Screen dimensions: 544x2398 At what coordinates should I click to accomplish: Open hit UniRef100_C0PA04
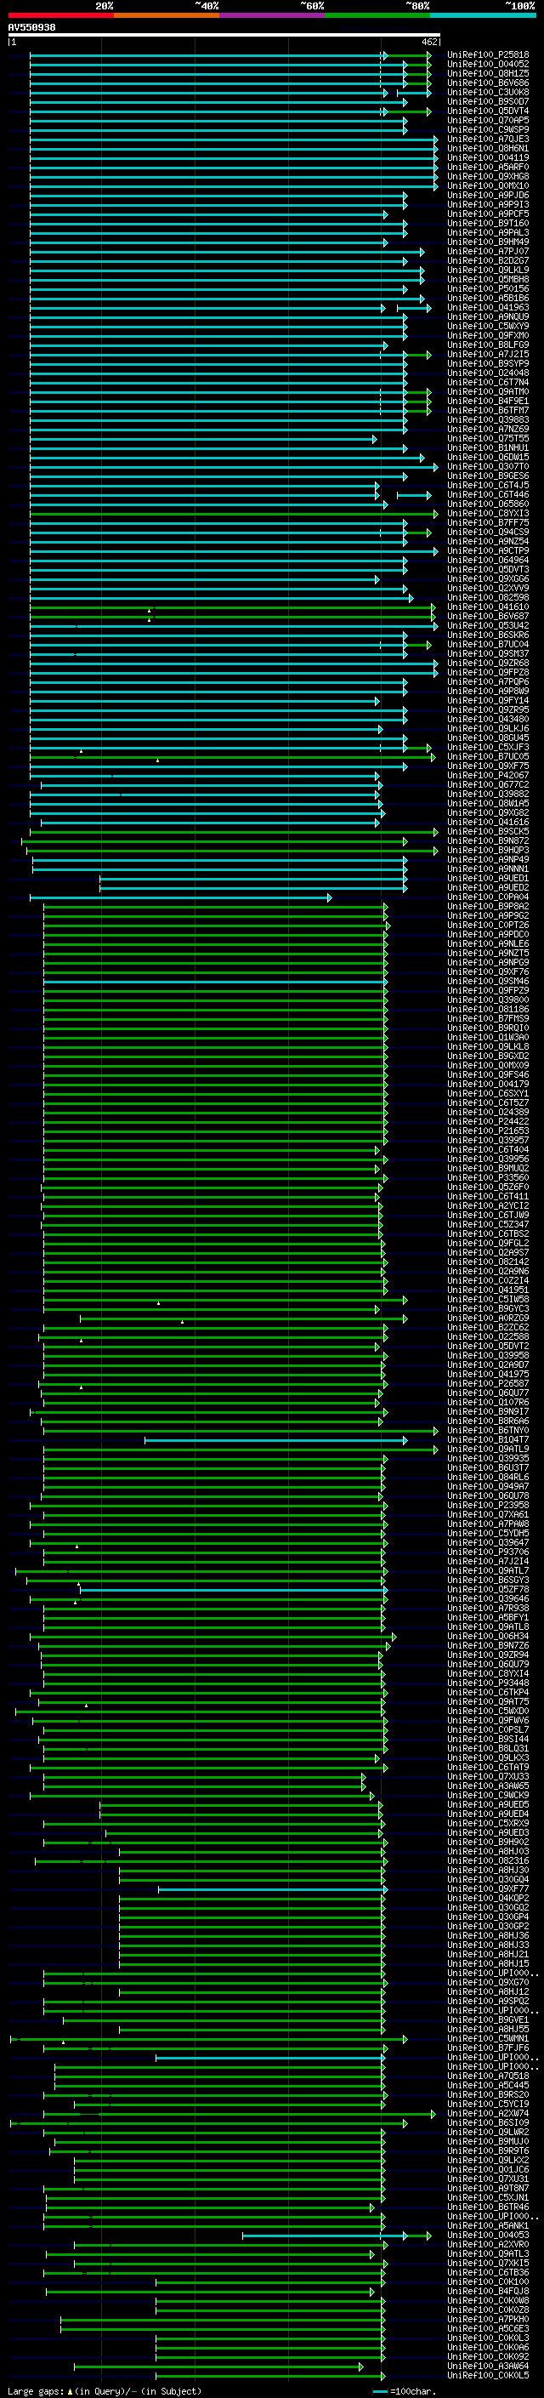point(488,897)
